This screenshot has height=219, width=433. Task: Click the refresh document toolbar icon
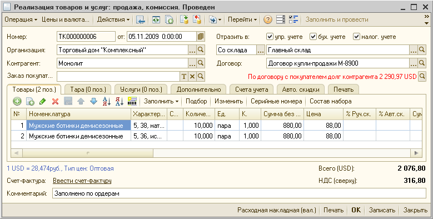coord(156,19)
